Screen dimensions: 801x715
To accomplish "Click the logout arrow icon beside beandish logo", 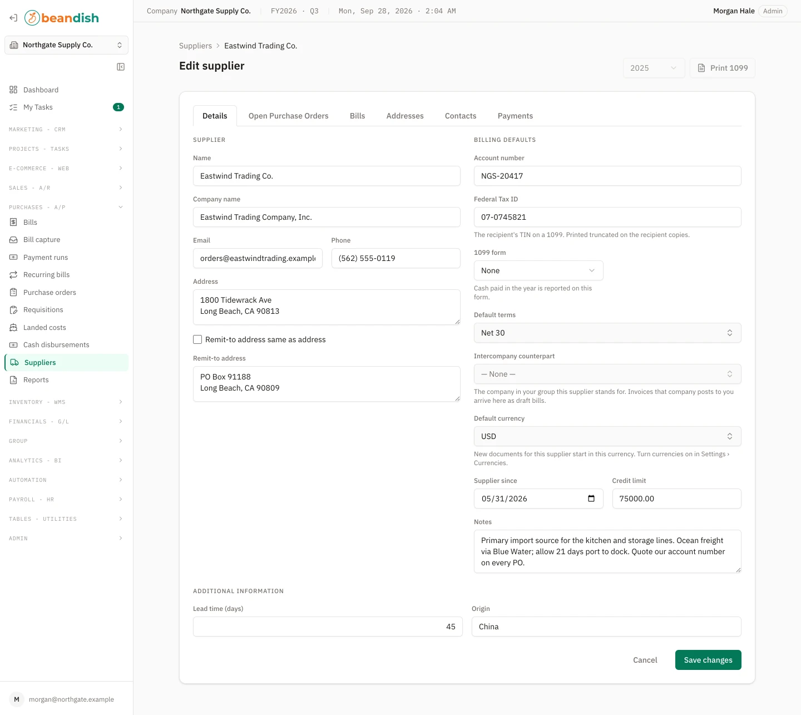I will [13, 18].
